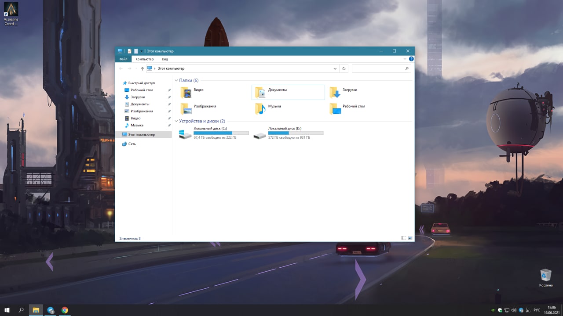Open the Вид ribbon tab
Screen dimensions: 563x316
tap(165, 59)
